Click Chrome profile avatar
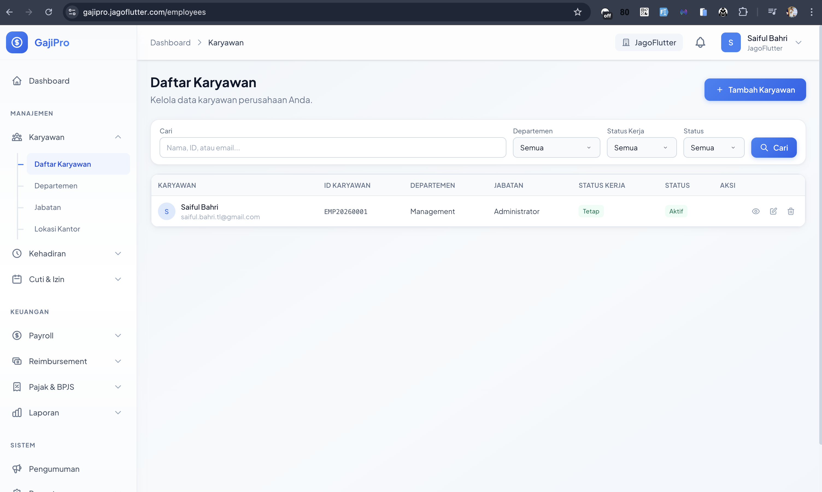Image resolution: width=822 pixels, height=492 pixels. [792, 12]
